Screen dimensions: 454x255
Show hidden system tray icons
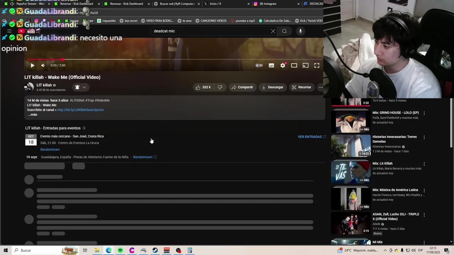click(385, 250)
